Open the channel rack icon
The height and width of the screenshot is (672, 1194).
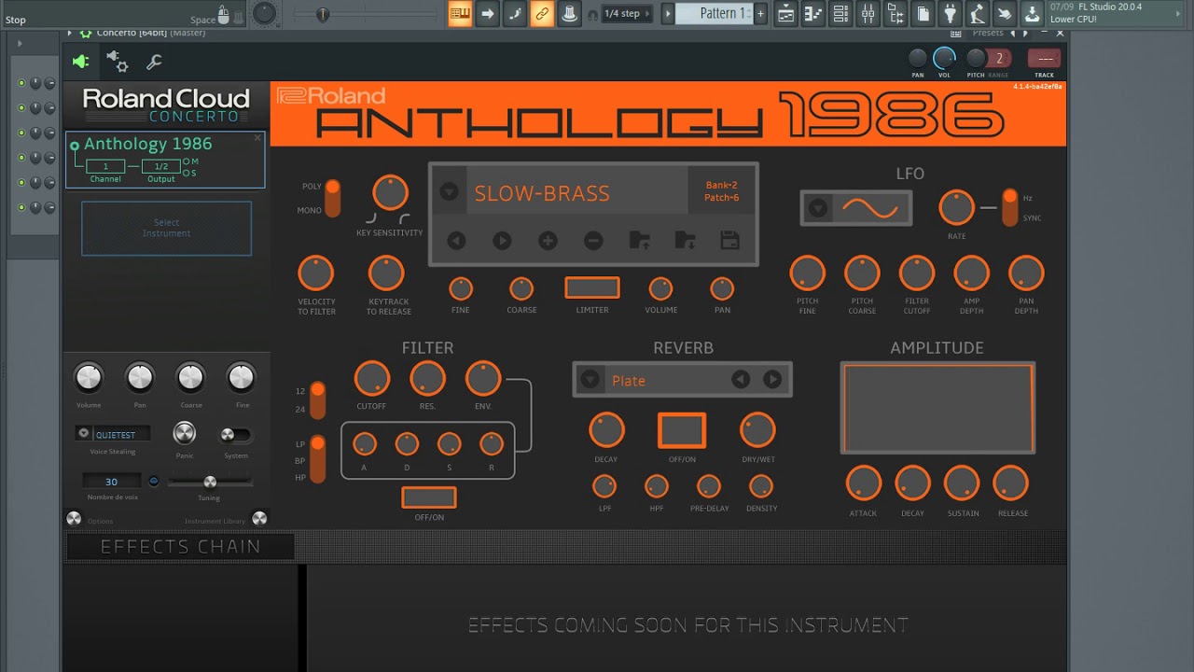[x=841, y=13]
